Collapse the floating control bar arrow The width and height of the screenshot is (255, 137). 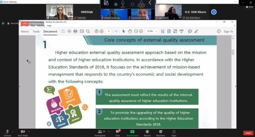pyautogui.click(x=150, y=2)
